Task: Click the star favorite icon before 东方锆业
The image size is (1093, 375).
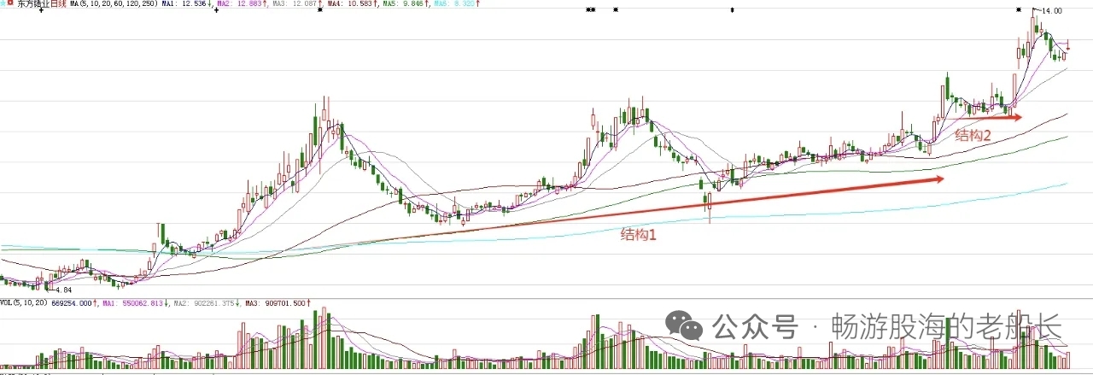Action: 3,4
